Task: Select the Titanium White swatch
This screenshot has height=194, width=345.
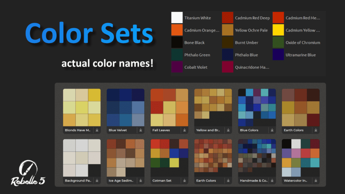Action: pyautogui.click(x=177, y=18)
